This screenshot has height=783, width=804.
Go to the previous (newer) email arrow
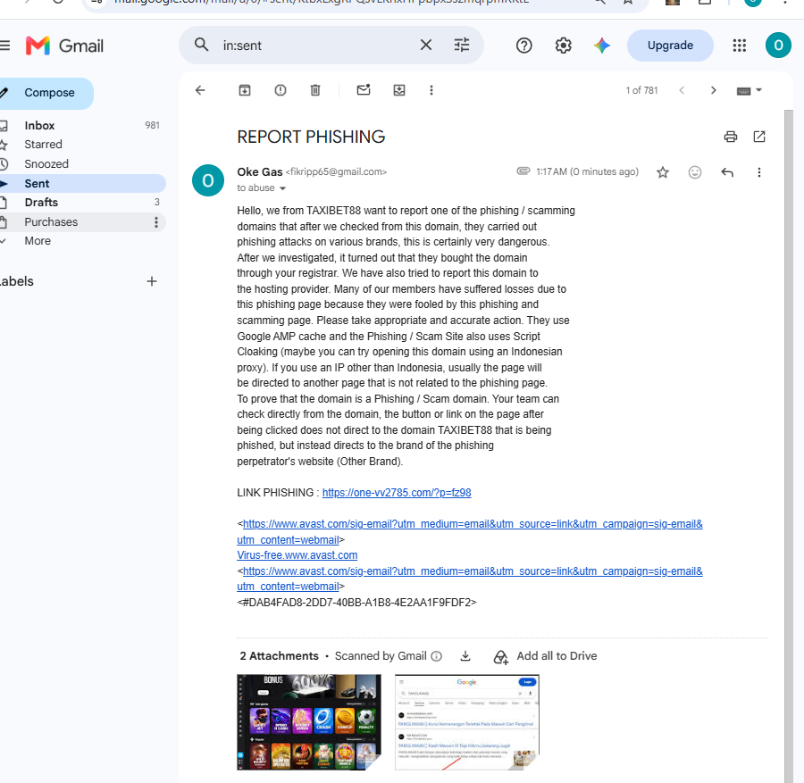tap(682, 90)
